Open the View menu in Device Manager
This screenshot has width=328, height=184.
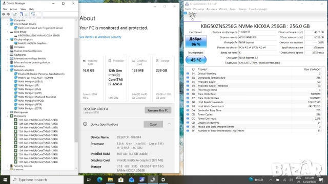click(23, 9)
